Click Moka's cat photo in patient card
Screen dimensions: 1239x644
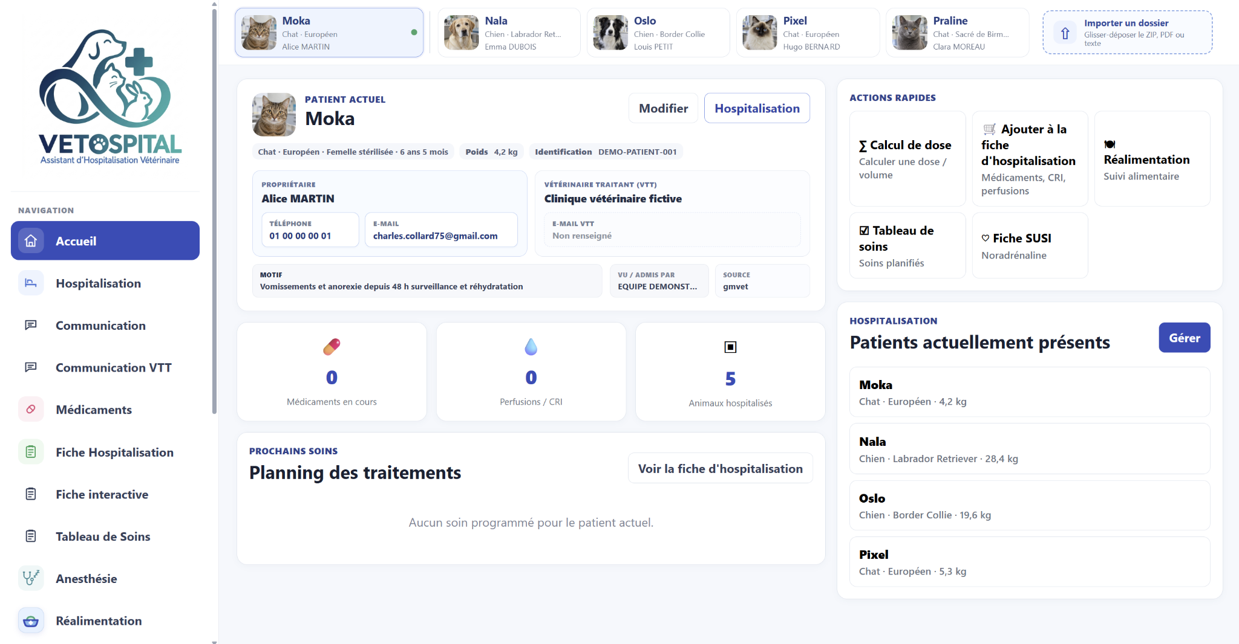click(x=274, y=114)
